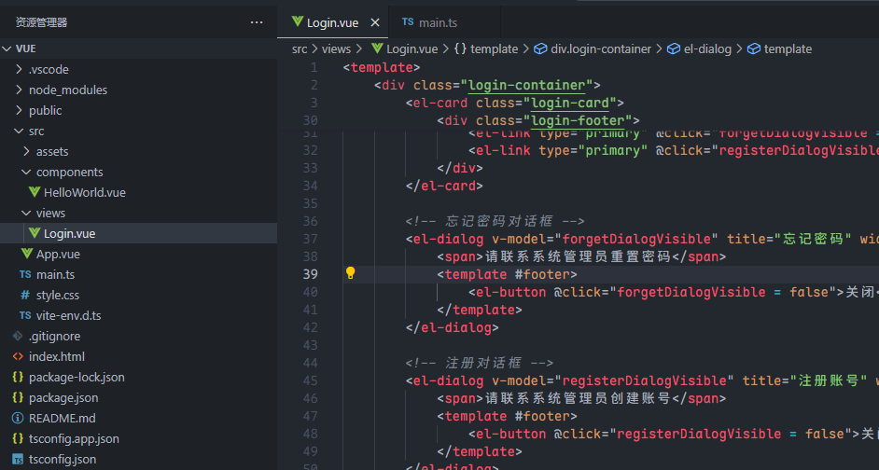Expand the assets folder
879x470 pixels.
click(x=52, y=151)
